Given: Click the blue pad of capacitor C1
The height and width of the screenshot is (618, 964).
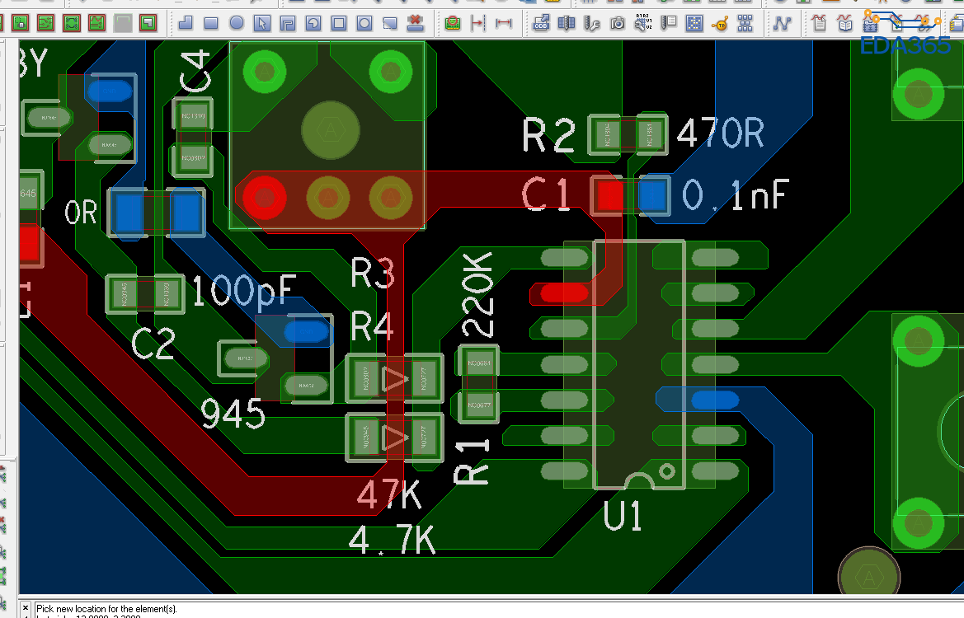Looking at the screenshot, I should (x=654, y=195).
